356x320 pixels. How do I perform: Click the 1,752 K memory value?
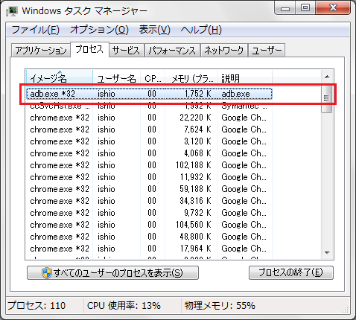click(198, 94)
